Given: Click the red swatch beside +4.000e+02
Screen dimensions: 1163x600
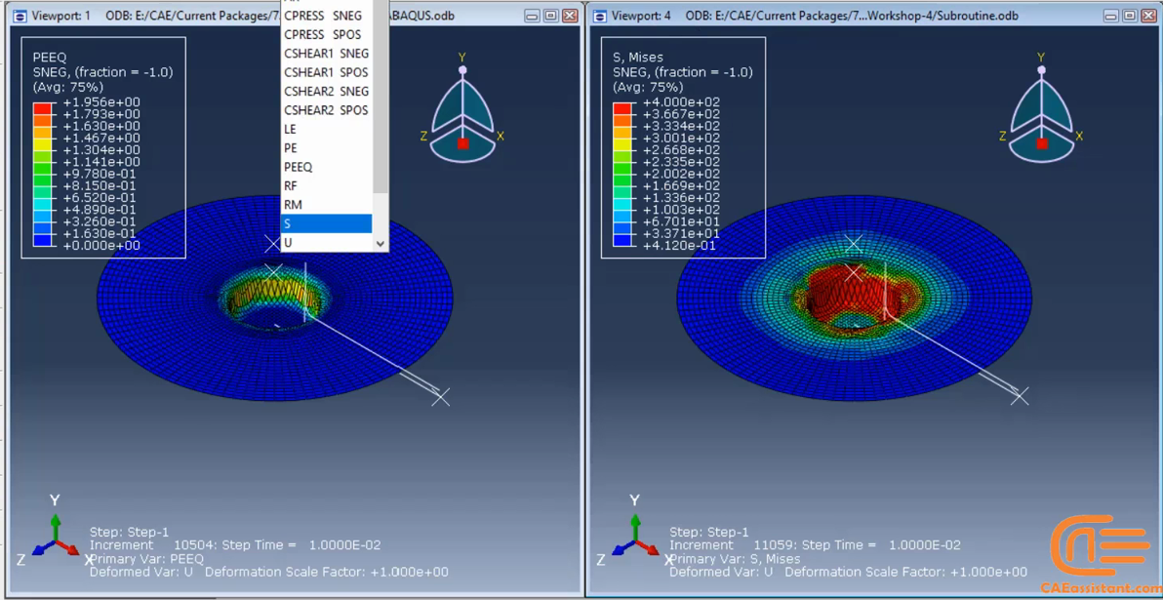Looking at the screenshot, I should pyautogui.click(x=623, y=108).
